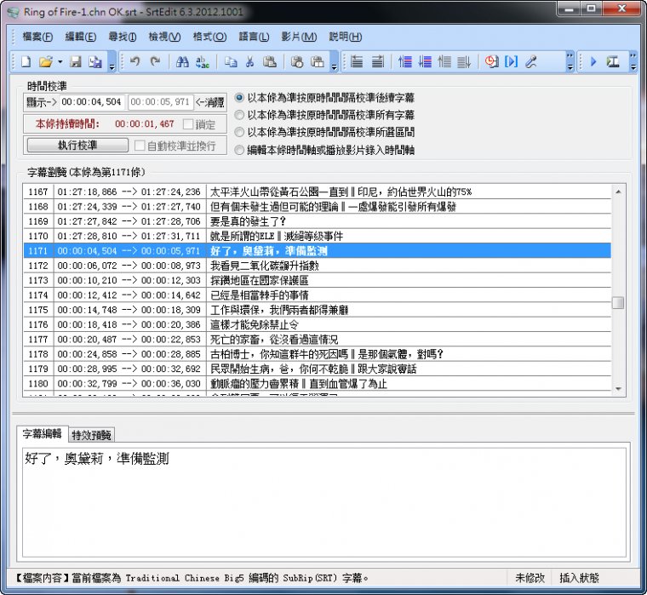Click the subtitle list scrollbar thumb
This screenshot has width=647, height=595.
click(x=618, y=302)
